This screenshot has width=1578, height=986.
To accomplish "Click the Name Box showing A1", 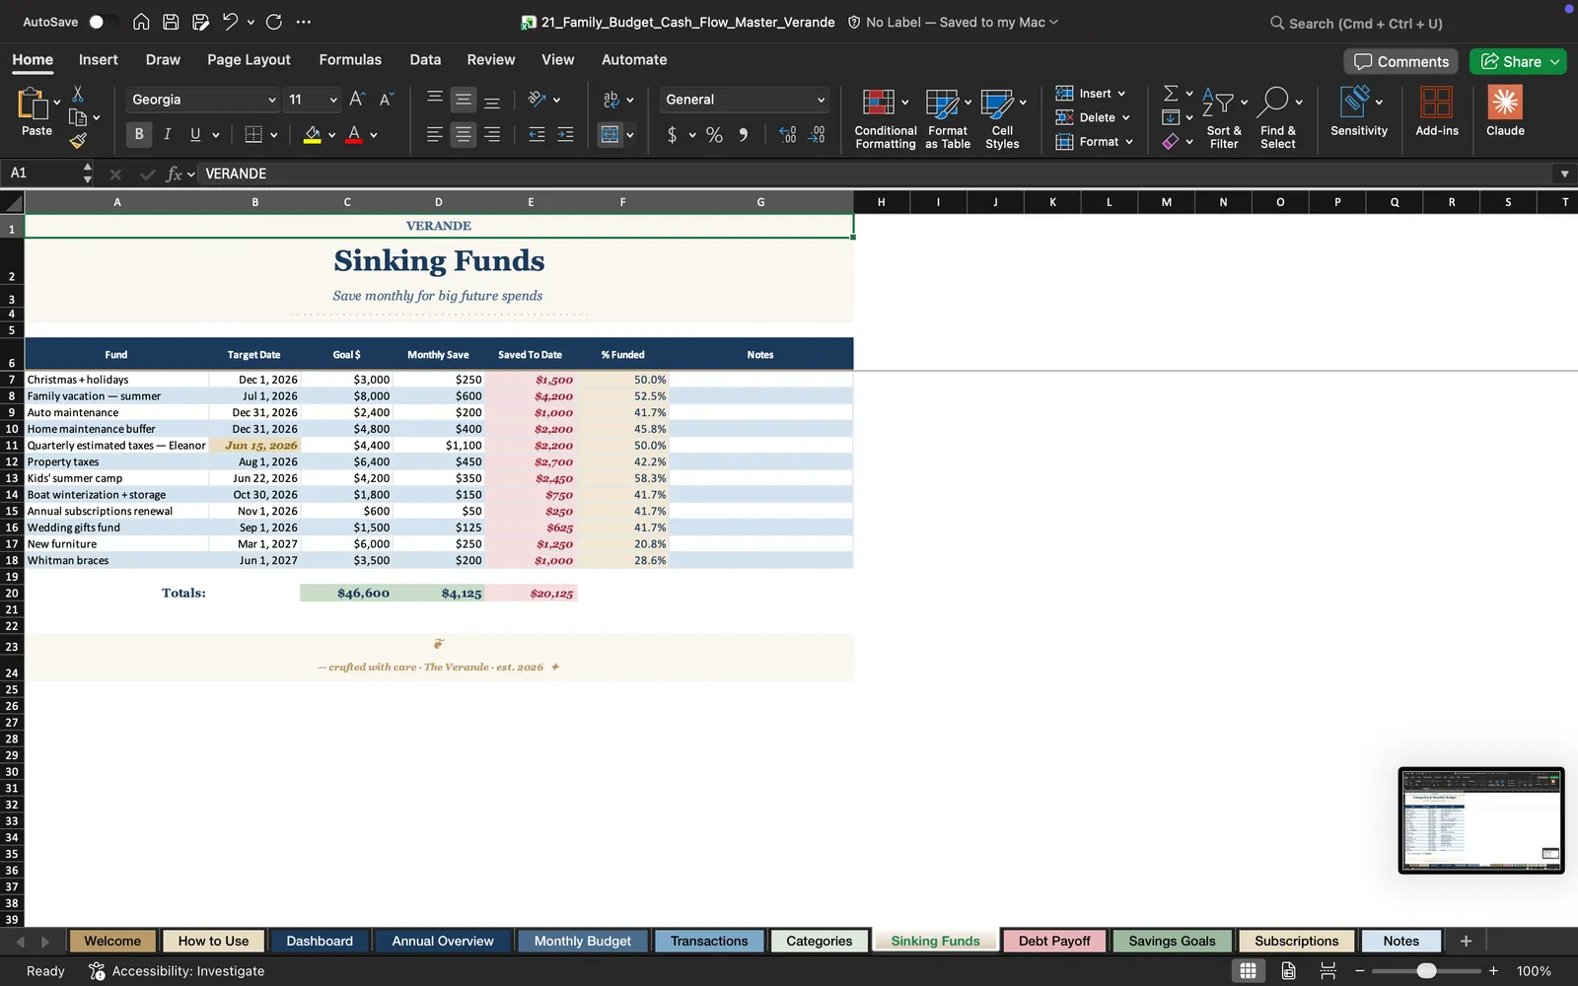I will coord(43,173).
